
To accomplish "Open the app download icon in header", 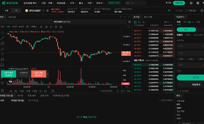I will click(191, 3).
